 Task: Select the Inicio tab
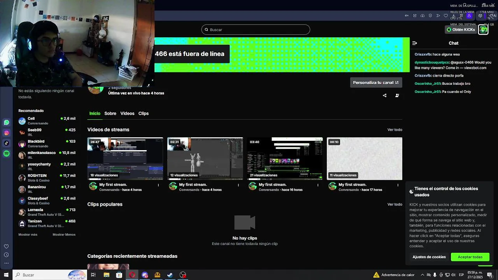pyautogui.click(x=95, y=114)
